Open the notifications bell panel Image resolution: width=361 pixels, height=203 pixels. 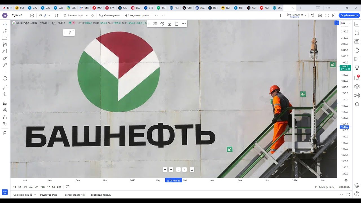tap(357, 104)
